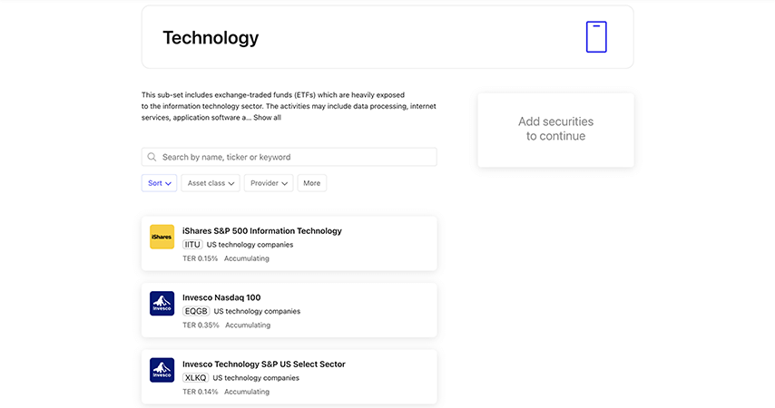Click the EQGB ticker badge

[196, 311]
